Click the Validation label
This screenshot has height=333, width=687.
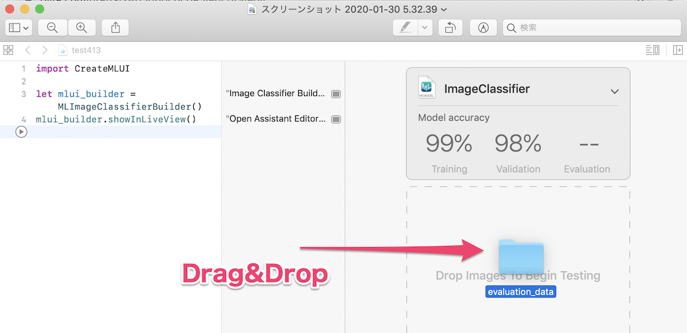tap(519, 169)
